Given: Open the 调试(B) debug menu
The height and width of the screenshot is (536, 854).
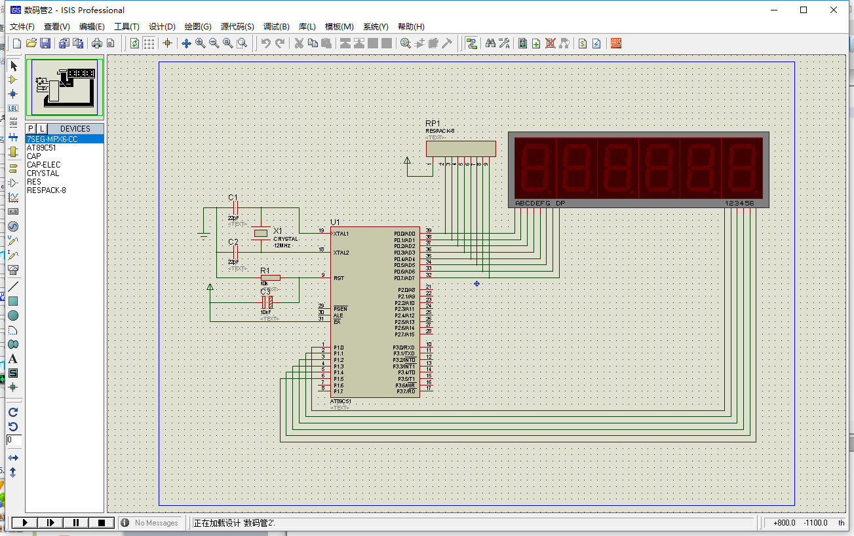Looking at the screenshot, I should 276,27.
